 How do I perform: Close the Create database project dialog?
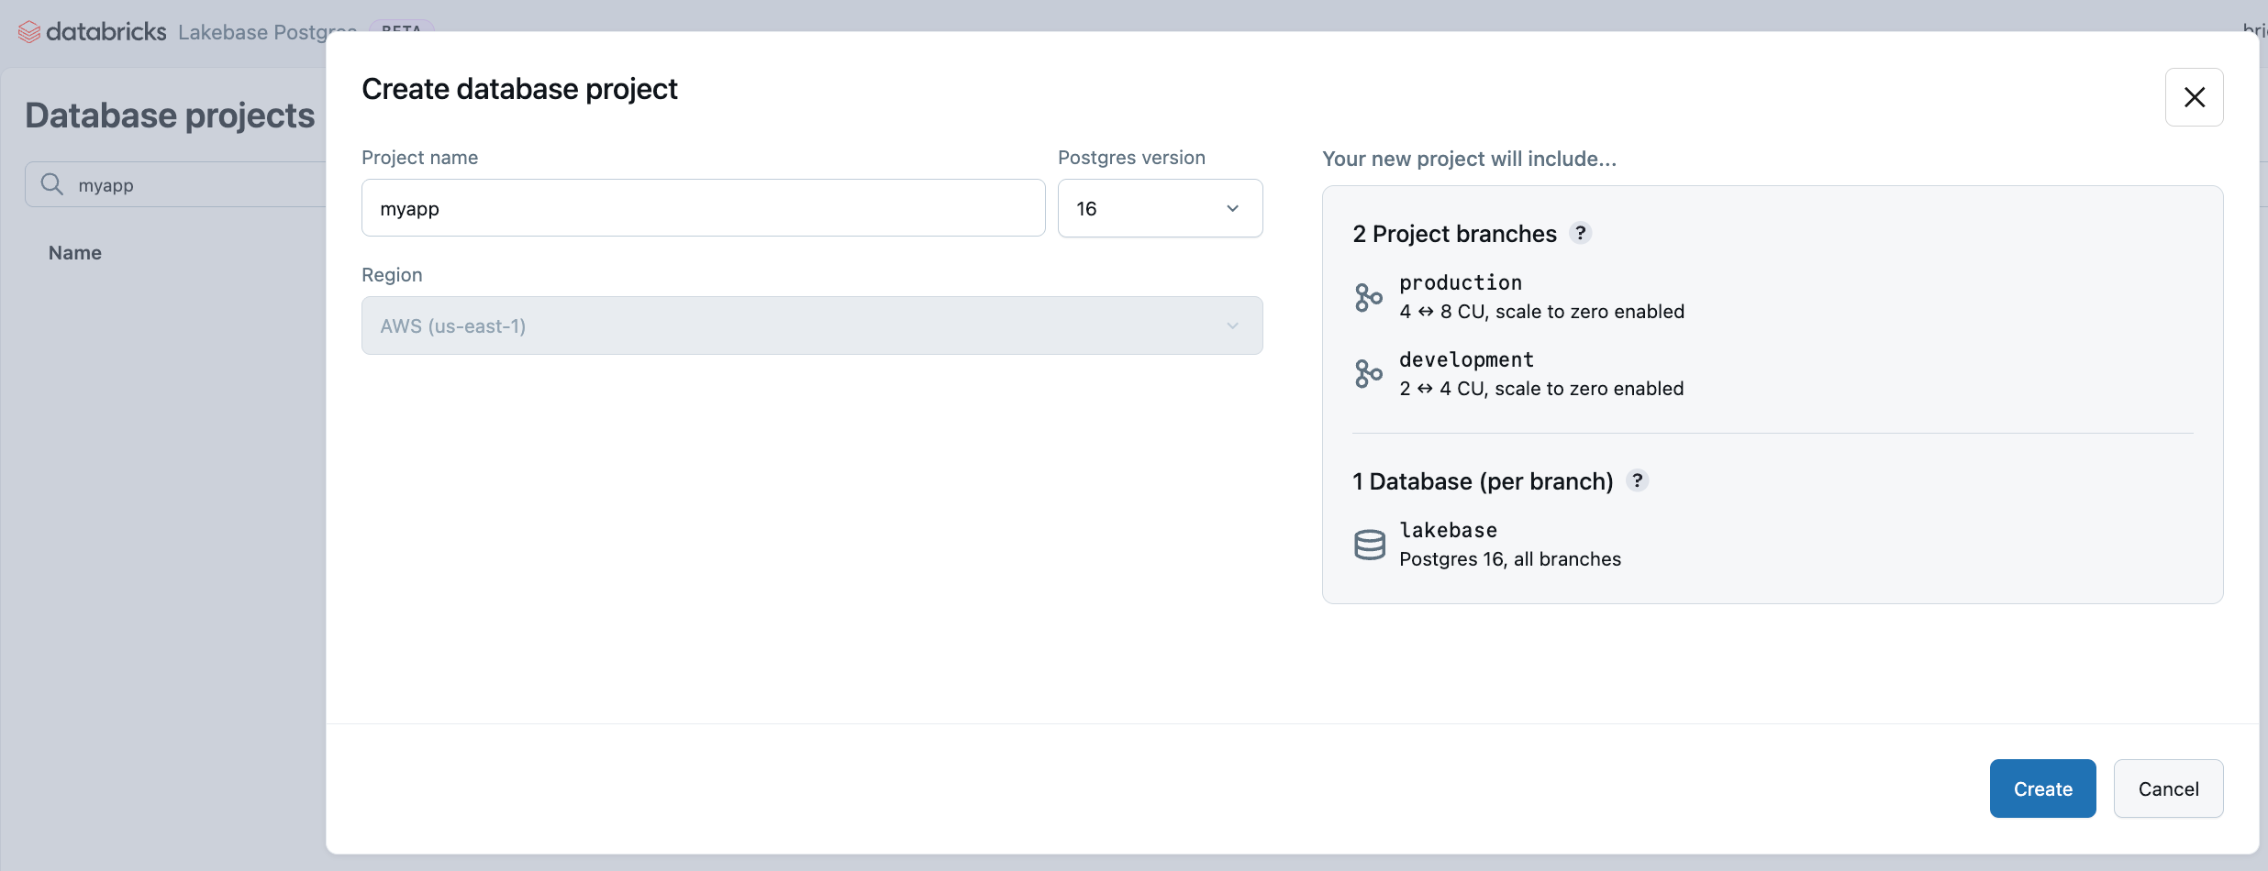tap(2194, 97)
